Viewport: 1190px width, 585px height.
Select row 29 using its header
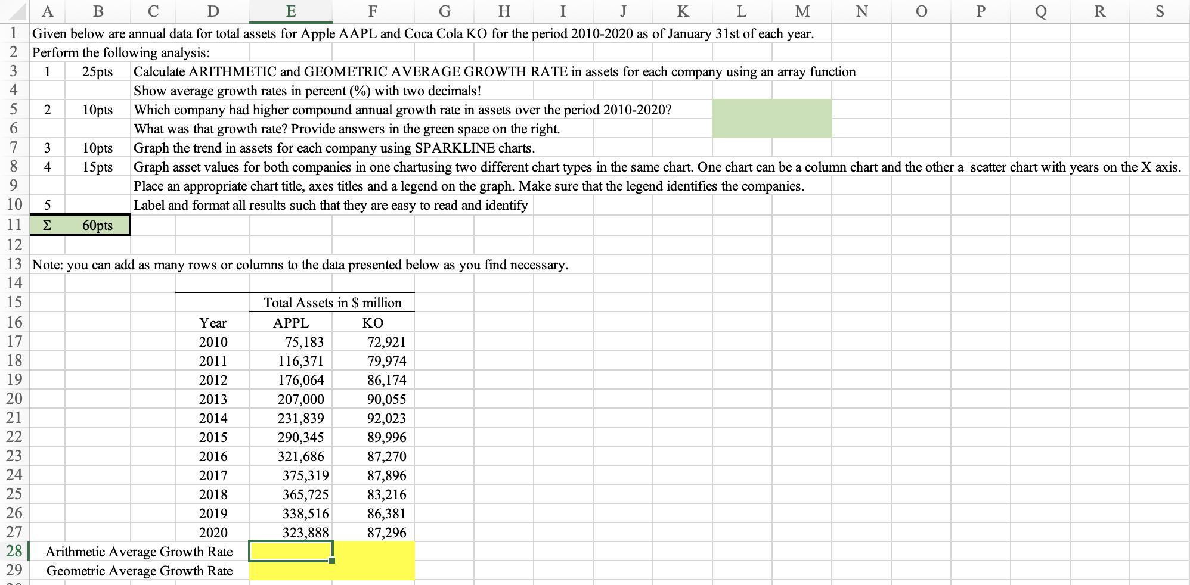(14, 570)
